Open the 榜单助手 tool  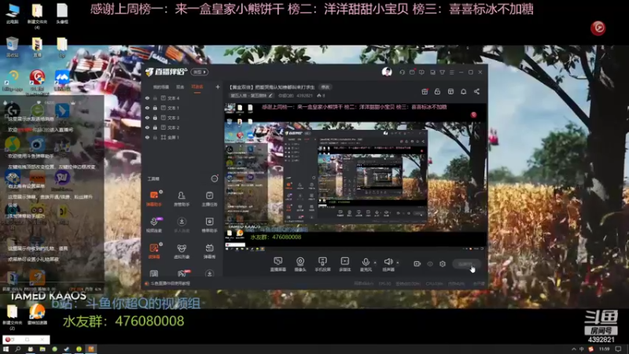(209, 225)
